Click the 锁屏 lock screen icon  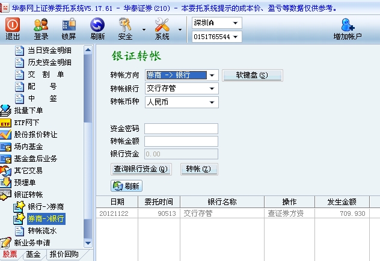pyautogui.click(x=69, y=29)
